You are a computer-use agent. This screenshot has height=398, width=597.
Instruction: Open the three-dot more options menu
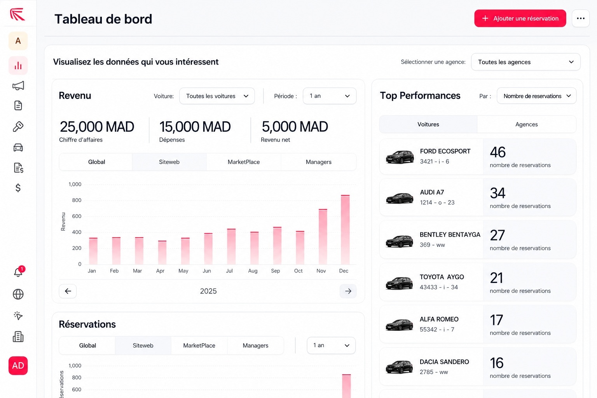[581, 18]
